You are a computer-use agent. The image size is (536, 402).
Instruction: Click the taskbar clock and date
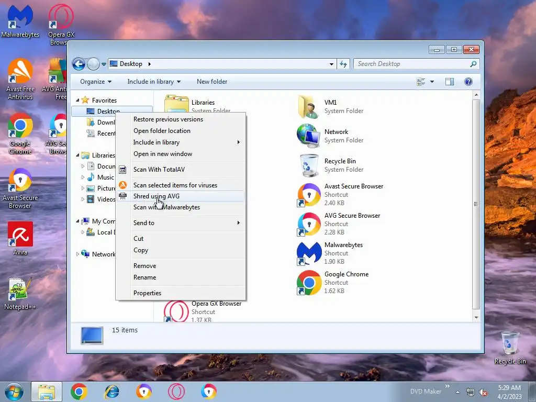(x=509, y=392)
